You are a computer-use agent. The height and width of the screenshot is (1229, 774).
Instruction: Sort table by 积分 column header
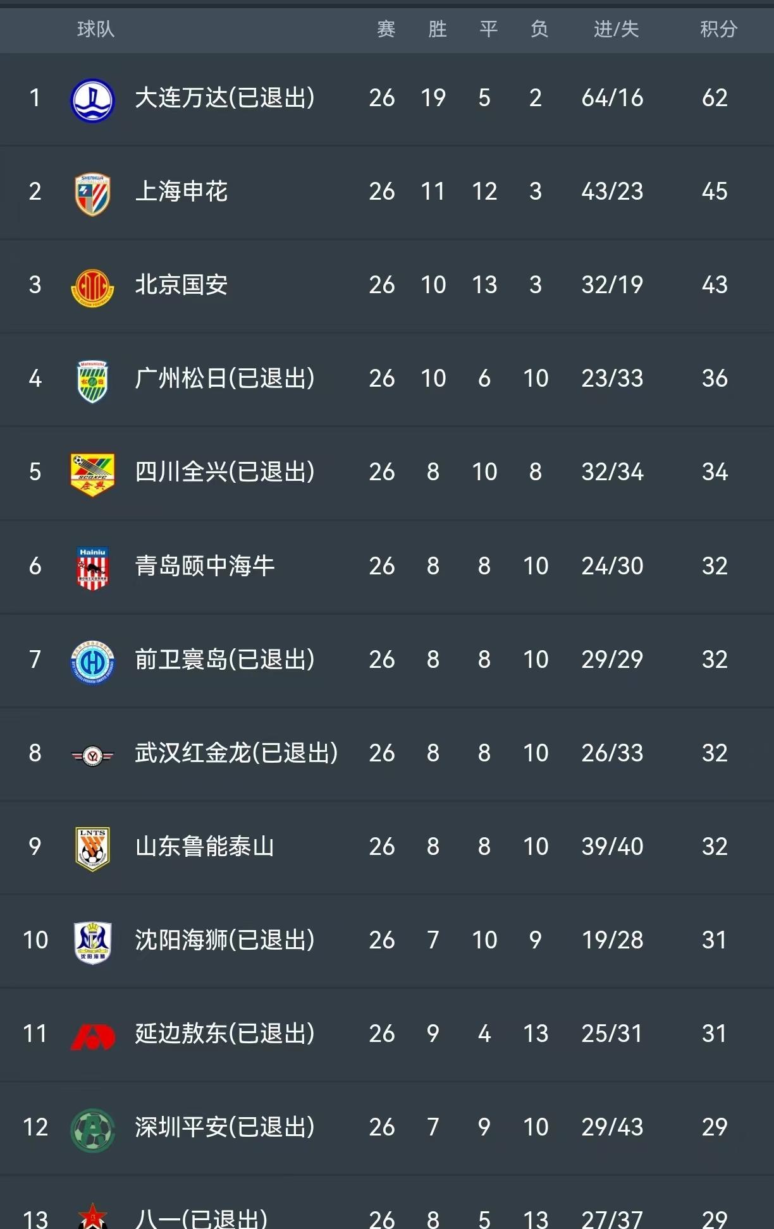pos(718,29)
